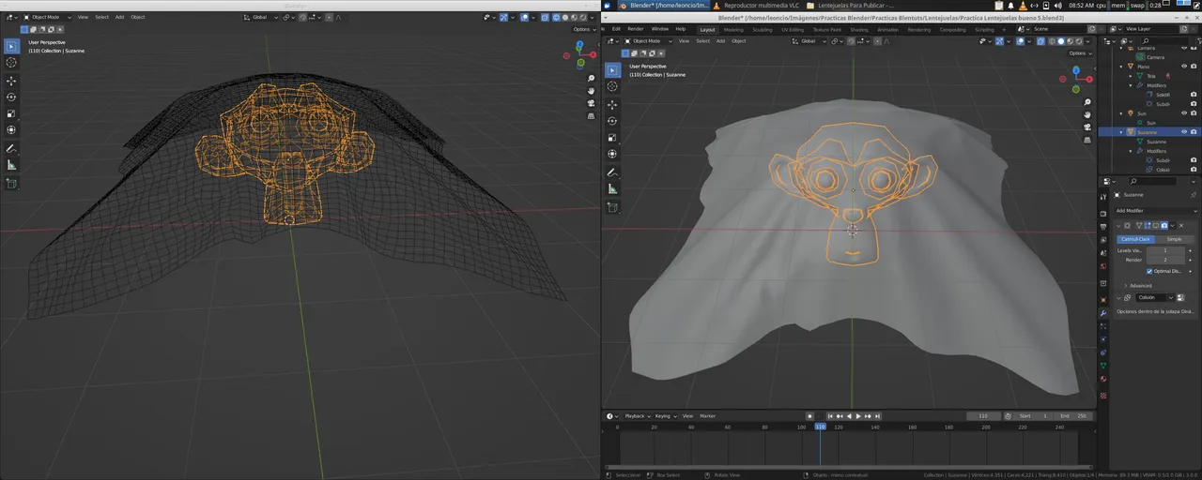Activate Select Box tool in right Blender window
Screen dimensions: 1202x480
coord(612,70)
